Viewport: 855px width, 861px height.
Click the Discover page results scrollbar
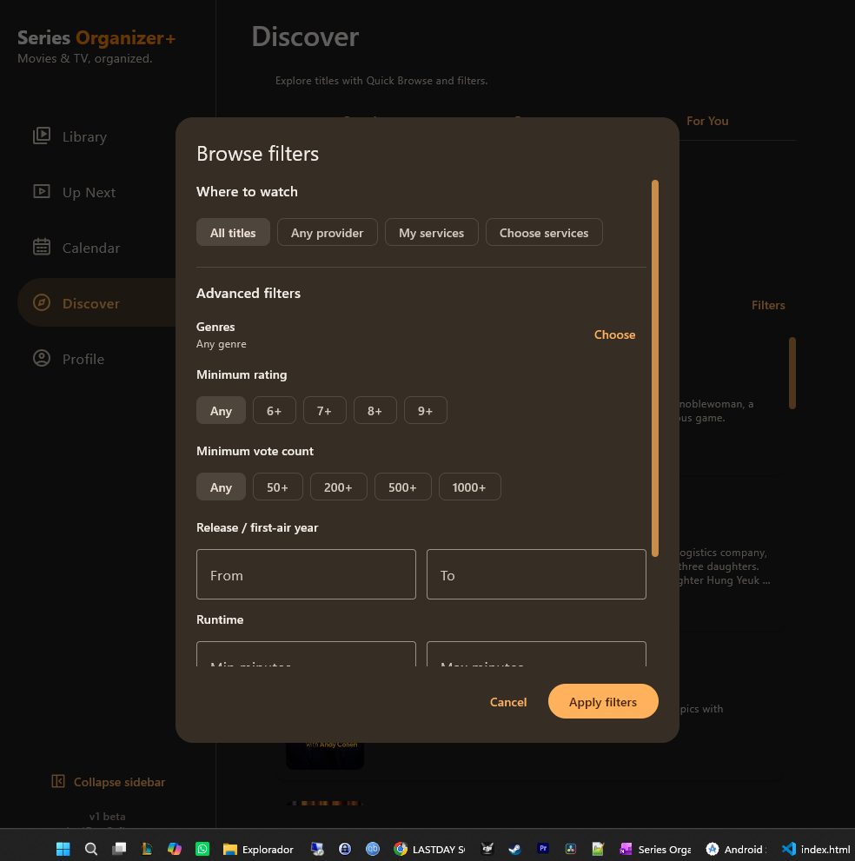coord(792,373)
